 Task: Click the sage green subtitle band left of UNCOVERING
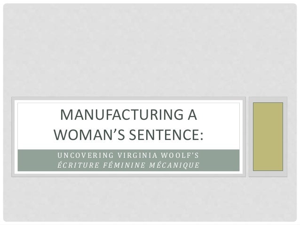(37, 160)
